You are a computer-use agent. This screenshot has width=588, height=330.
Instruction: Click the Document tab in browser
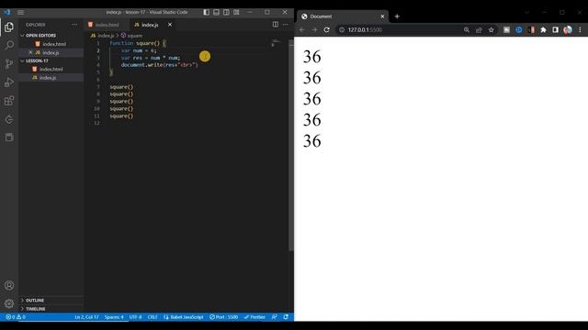[342, 16]
